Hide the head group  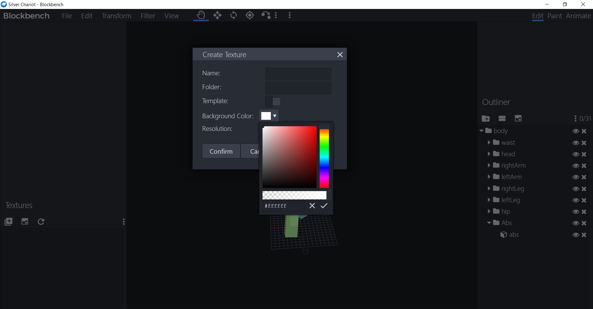576,154
